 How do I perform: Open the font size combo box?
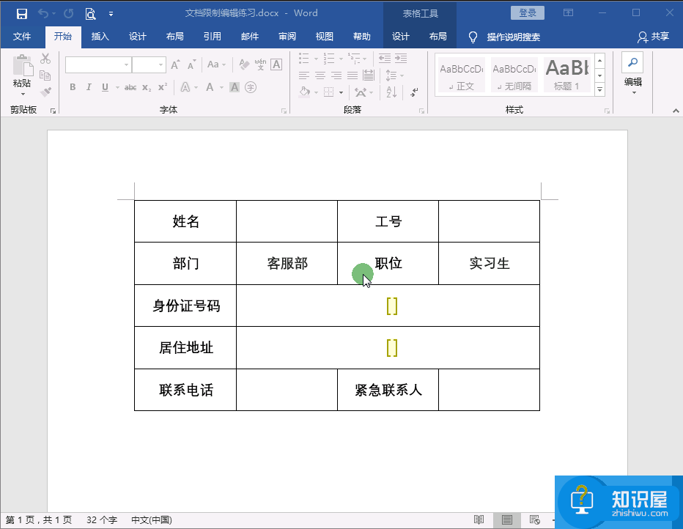[x=149, y=65]
